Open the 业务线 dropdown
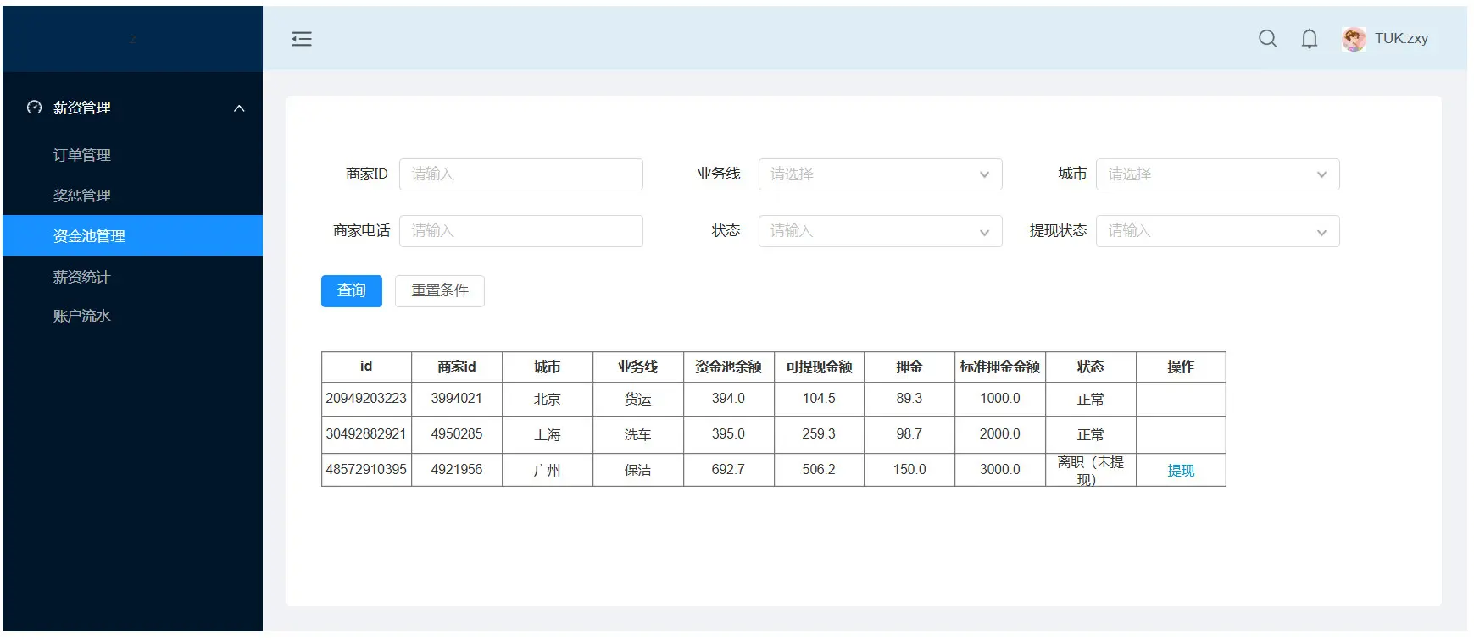 (879, 174)
